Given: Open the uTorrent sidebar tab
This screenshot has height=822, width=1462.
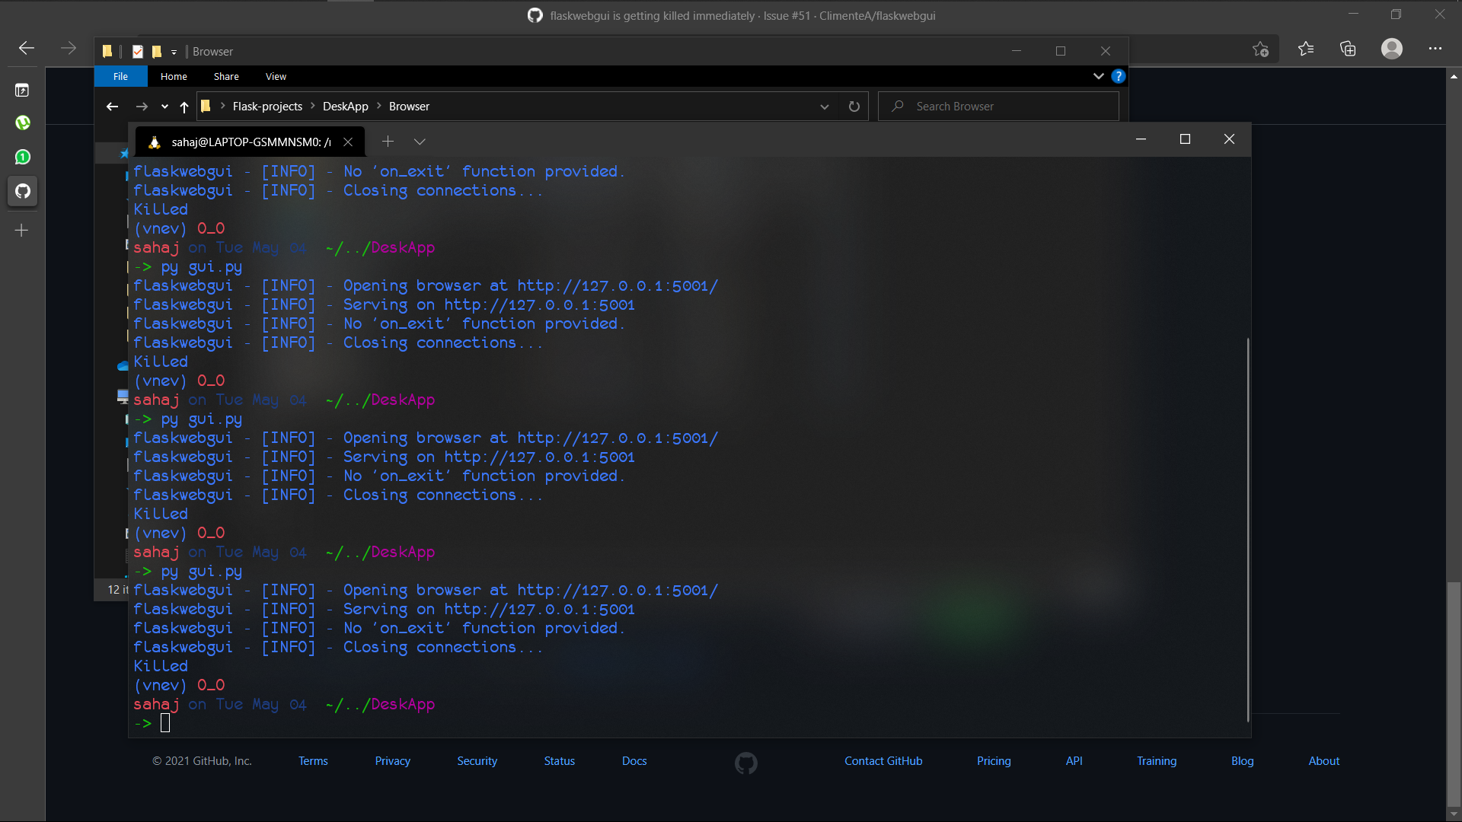Looking at the screenshot, I should click(x=23, y=123).
